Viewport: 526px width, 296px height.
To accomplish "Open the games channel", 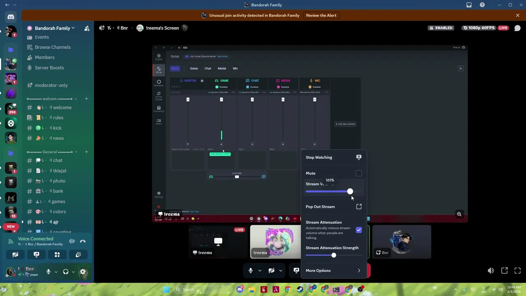I will click(58, 201).
